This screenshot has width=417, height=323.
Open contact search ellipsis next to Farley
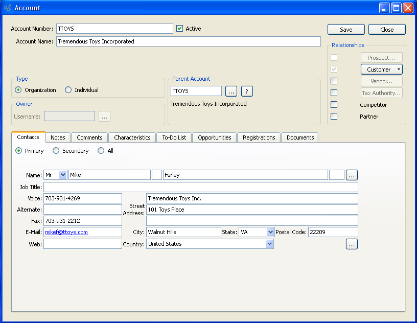click(x=352, y=175)
